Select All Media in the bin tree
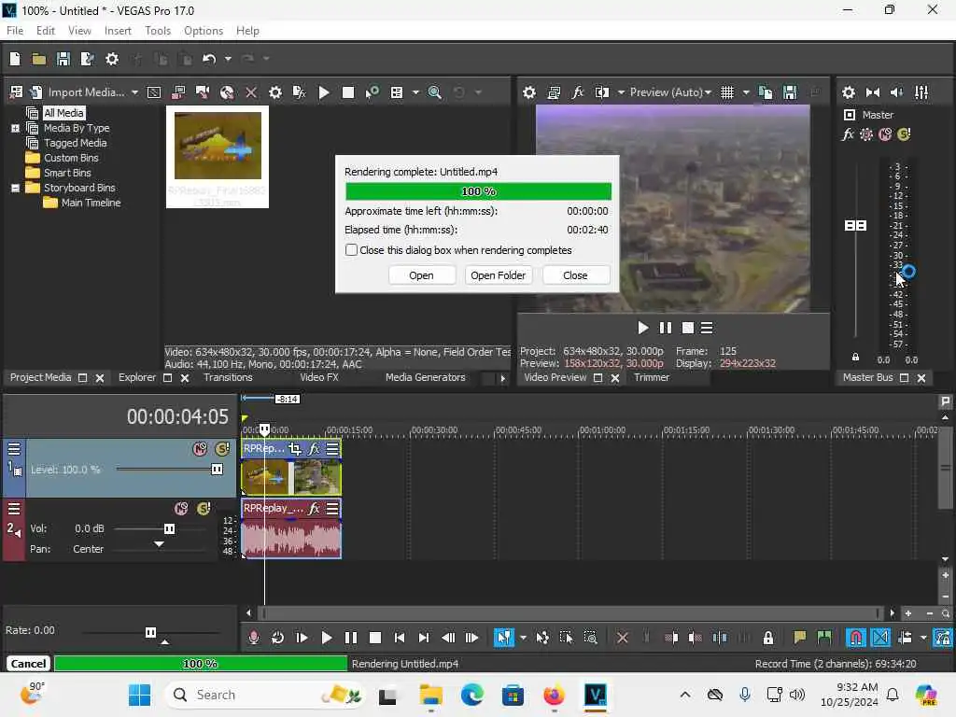Image resolution: width=956 pixels, height=717 pixels. click(63, 113)
